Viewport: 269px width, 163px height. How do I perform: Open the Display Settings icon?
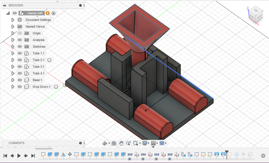[x=145, y=143]
